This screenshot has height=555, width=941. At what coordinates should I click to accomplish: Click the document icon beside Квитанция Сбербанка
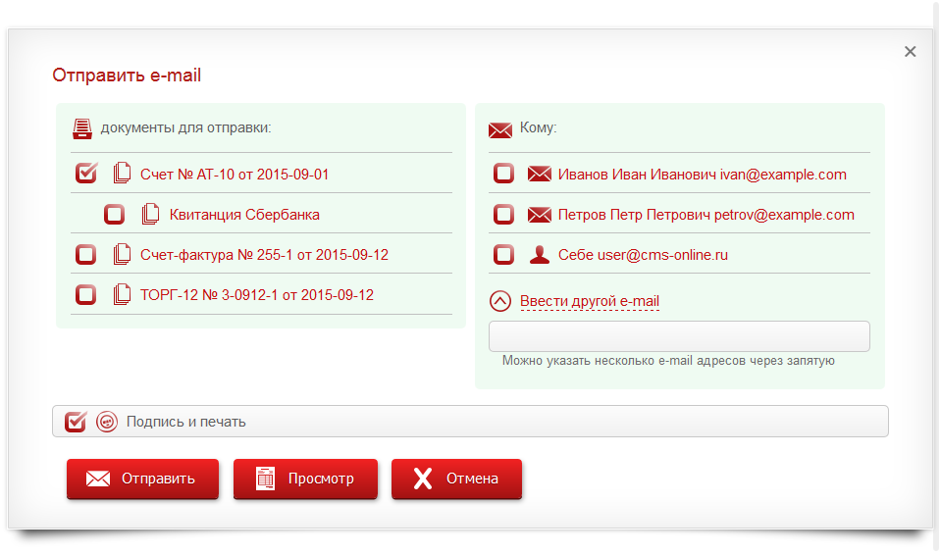pyautogui.click(x=151, y=213)
